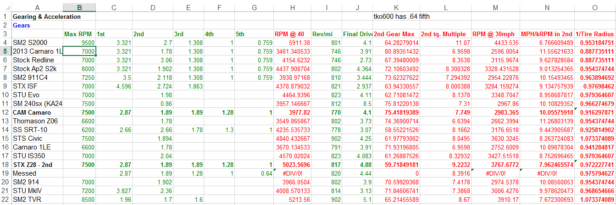Screen dimensions: 616x205
Task: Click 1st gear value 4.596
Action: coord(114,86)
